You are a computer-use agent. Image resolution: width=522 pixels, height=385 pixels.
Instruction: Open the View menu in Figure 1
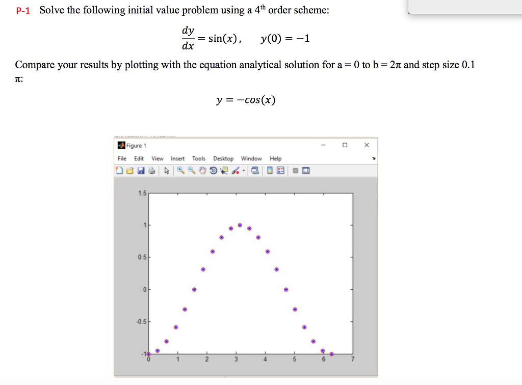point(158,158)
